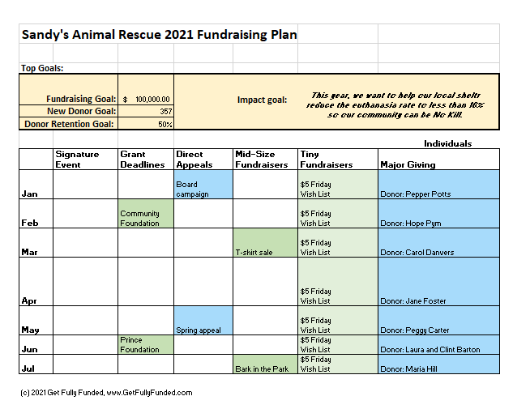
Task: Select the New Donor Goal value 357
Action: [146, 111]
